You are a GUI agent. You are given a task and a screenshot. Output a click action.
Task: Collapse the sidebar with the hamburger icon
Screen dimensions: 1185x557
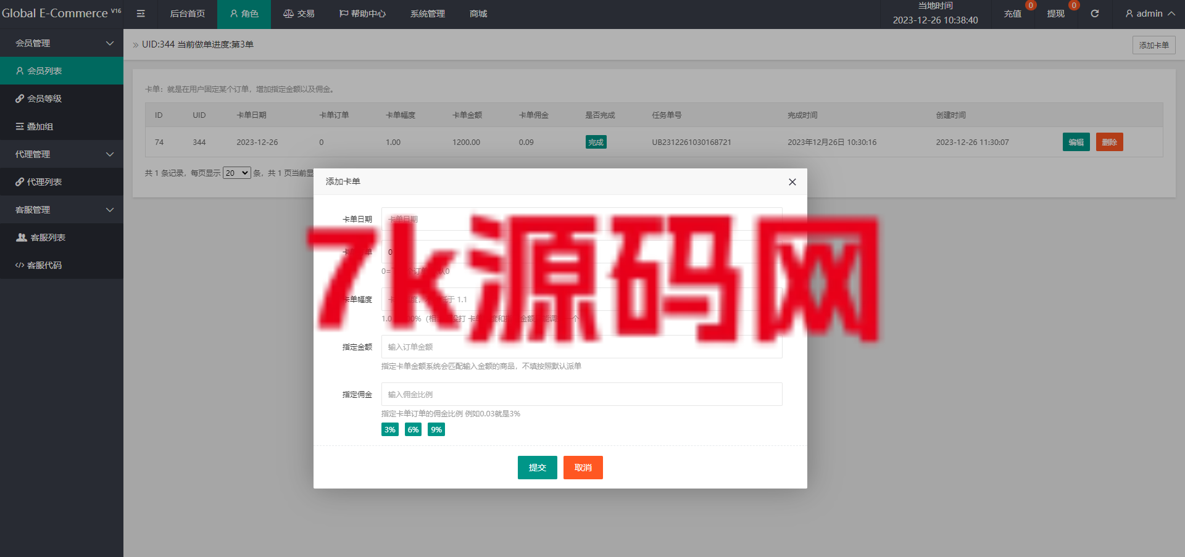click(141, 14)
